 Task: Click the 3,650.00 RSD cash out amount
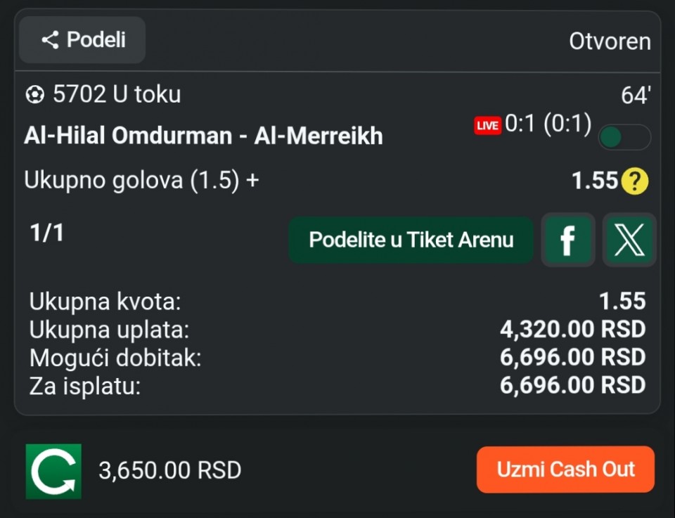[169, 470]
